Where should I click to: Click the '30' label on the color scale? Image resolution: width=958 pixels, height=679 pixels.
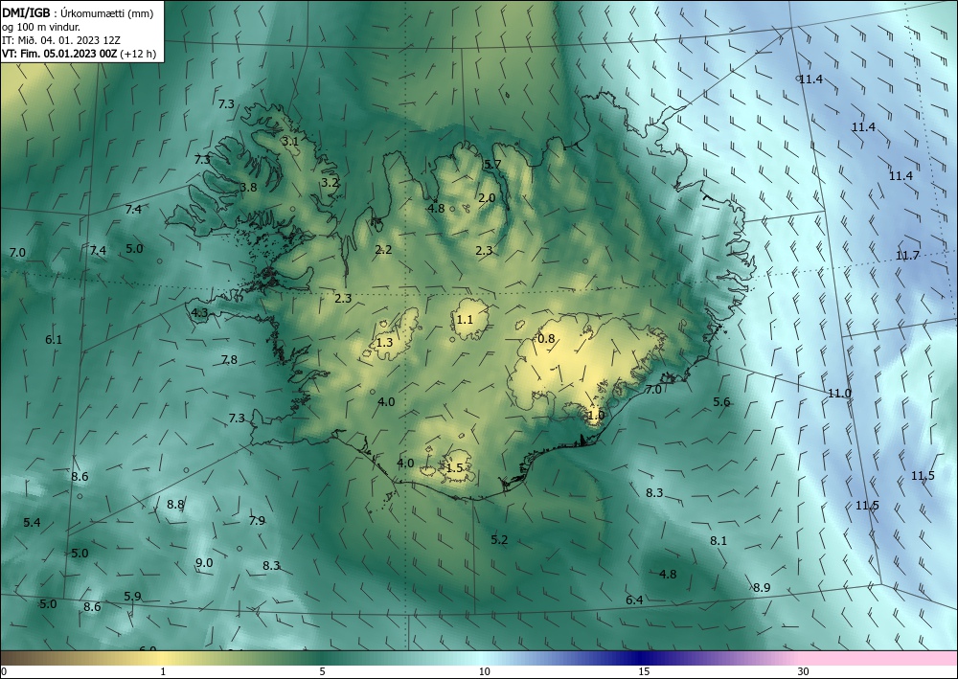coord(803,671)
